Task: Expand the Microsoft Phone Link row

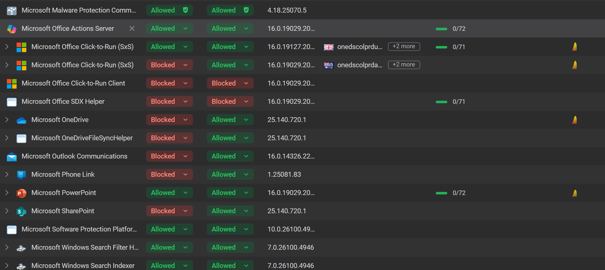Action: 6,174
